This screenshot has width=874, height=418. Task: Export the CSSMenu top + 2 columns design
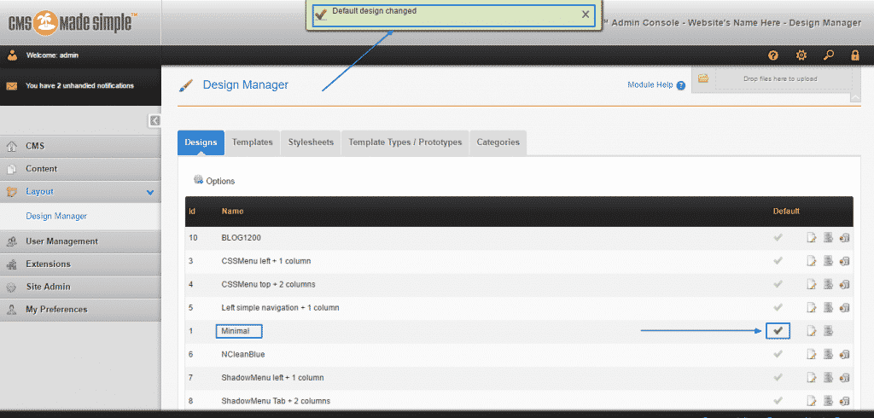(828, 284)
